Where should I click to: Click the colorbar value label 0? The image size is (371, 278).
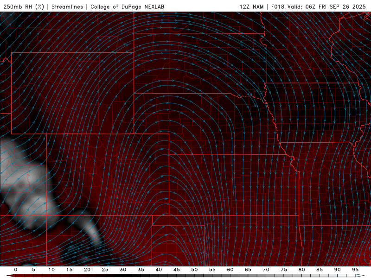[x=16, y=270]
